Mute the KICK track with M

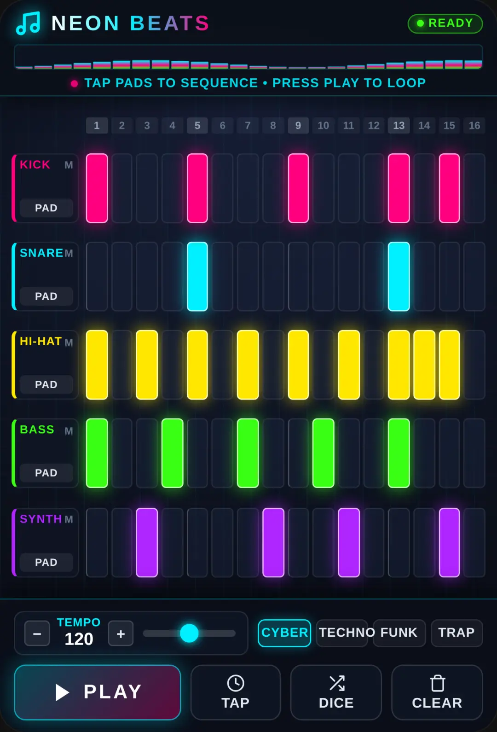pyautogui.click(x=69, y=165)
